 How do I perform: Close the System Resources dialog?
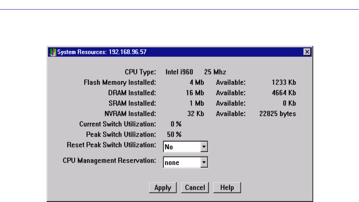(x=306, y=52)
